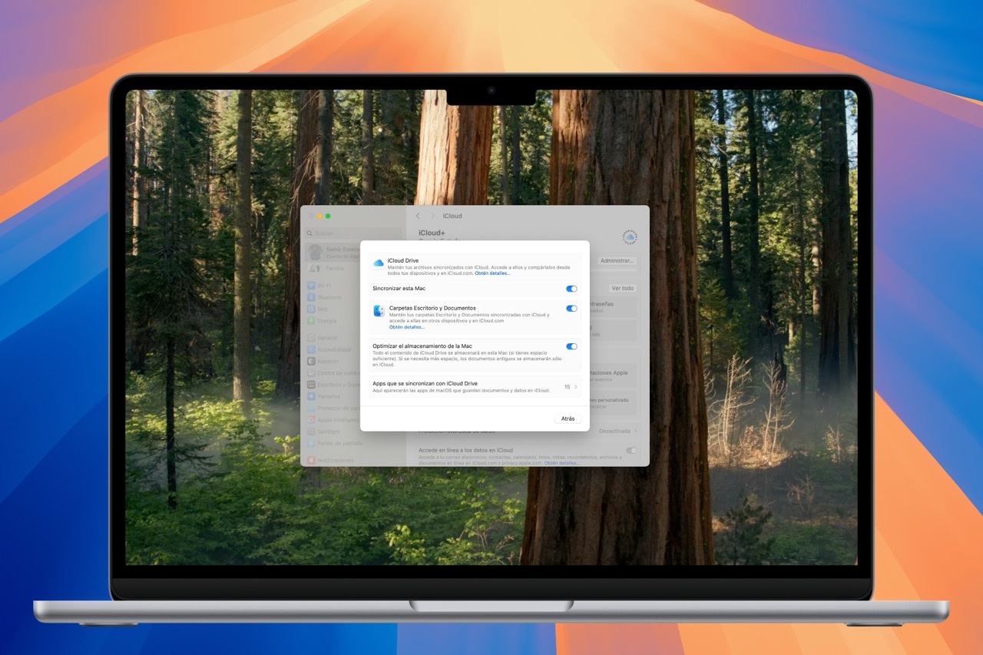Expand Apps que se sincronizan chevron
Image resolution: width=983 pixels, height=655 pixels.
coord(576,387)
